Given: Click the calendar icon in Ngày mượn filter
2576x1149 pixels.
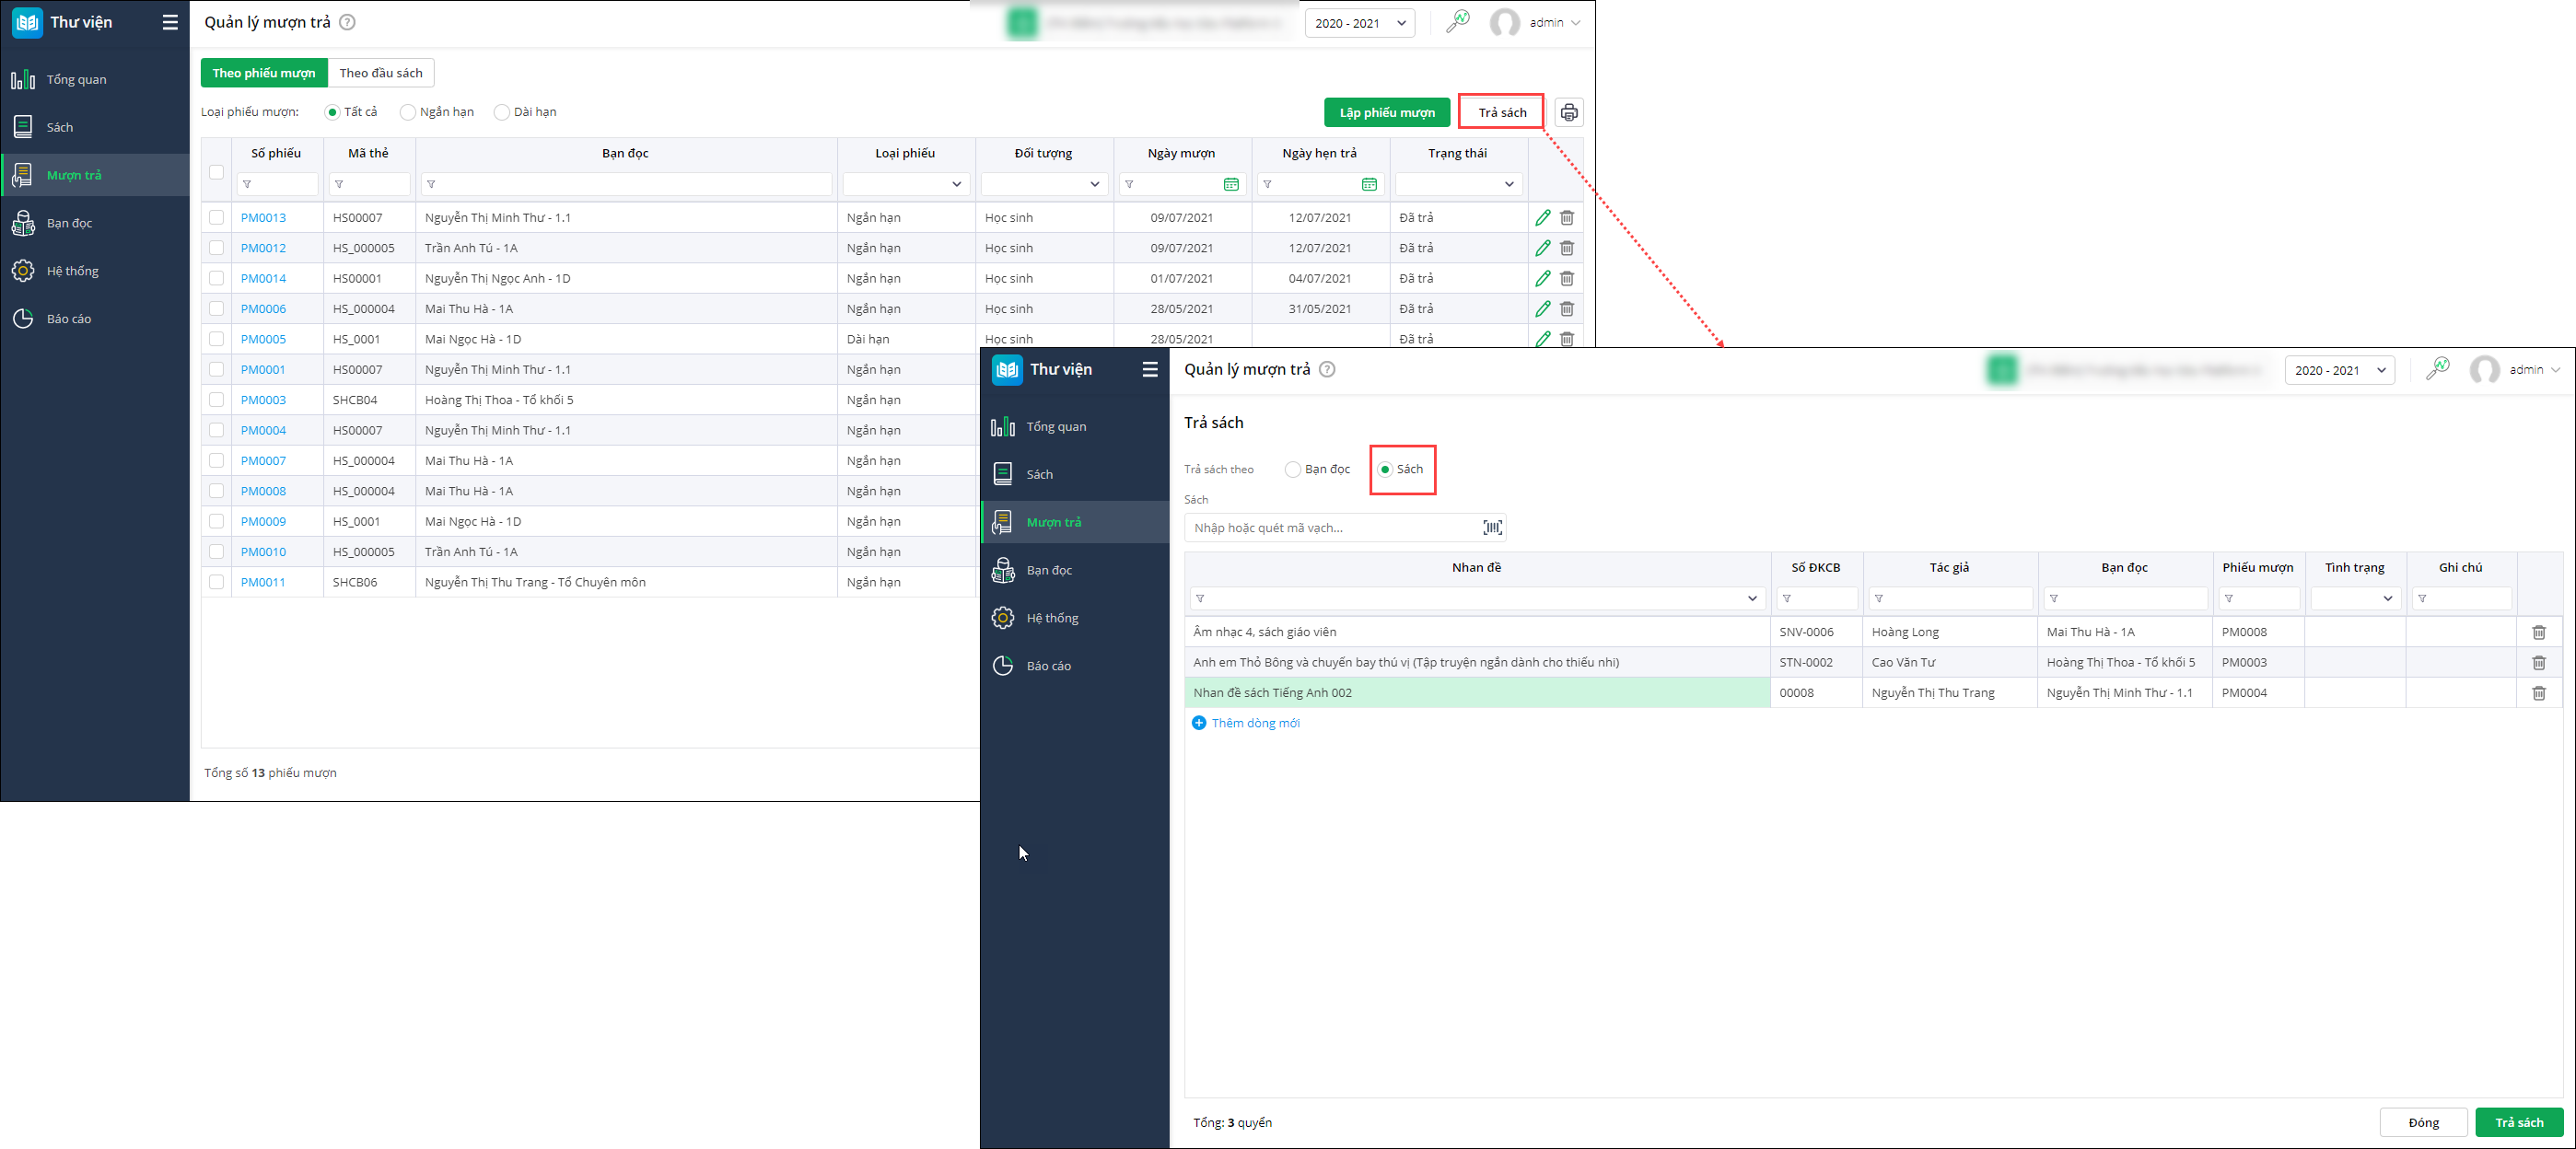Looking at the screenshot, I should [x=1231, y=184].
